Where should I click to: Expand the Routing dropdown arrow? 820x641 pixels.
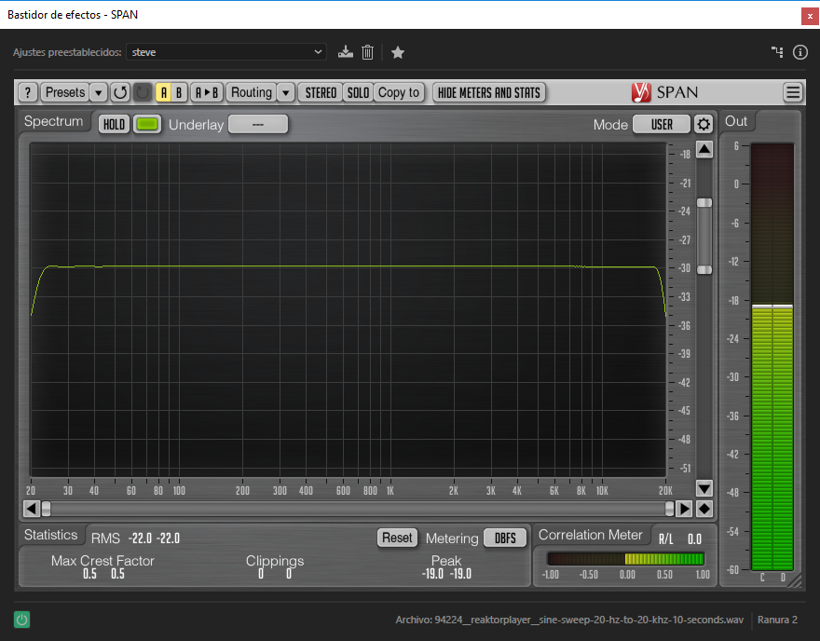tap(286, 92)
